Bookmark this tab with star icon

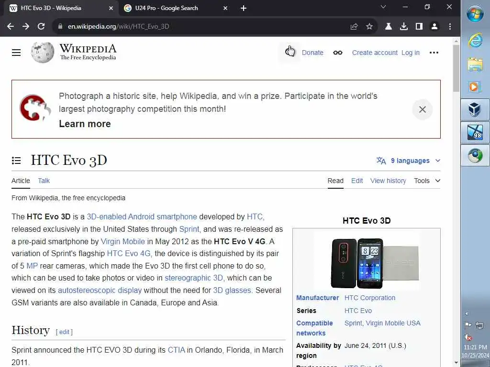(x=369, y=27)
